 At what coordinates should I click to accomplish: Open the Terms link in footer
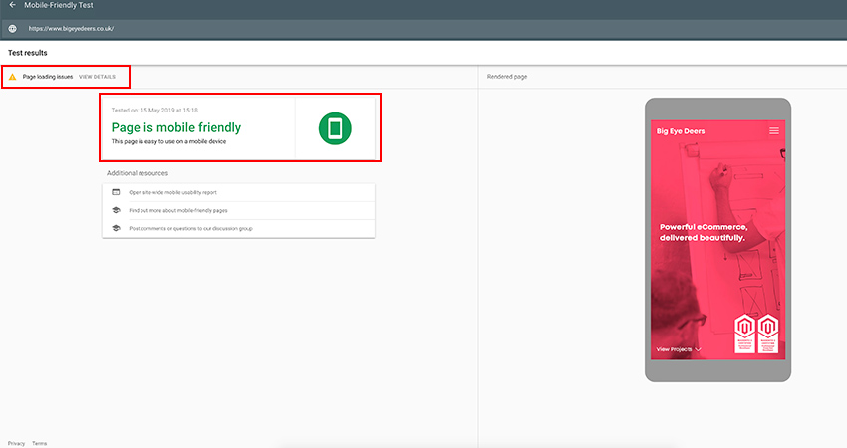pyautogui.click(x=40, y=444)
